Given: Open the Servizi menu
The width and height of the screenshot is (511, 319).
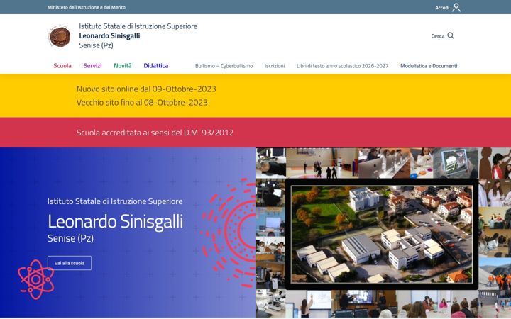Looking at the screenshot, I should tap(92, 66).
